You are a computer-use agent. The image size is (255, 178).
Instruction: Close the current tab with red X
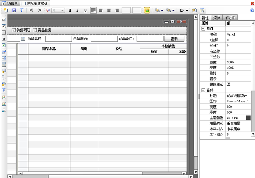click(252, 4)
